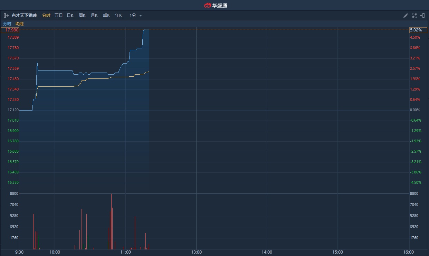
Task: Click the left-side 7040 volume label
Action: pyautogui.click(x=14, y=205)
